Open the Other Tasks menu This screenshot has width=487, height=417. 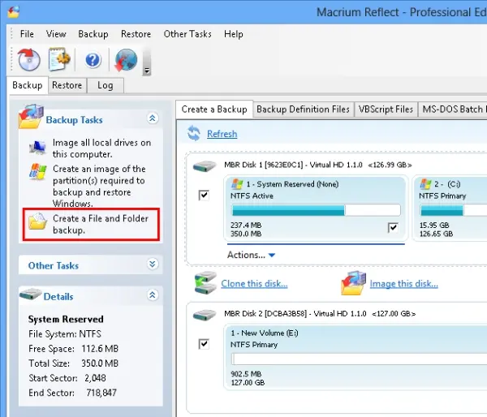point(187,34)
